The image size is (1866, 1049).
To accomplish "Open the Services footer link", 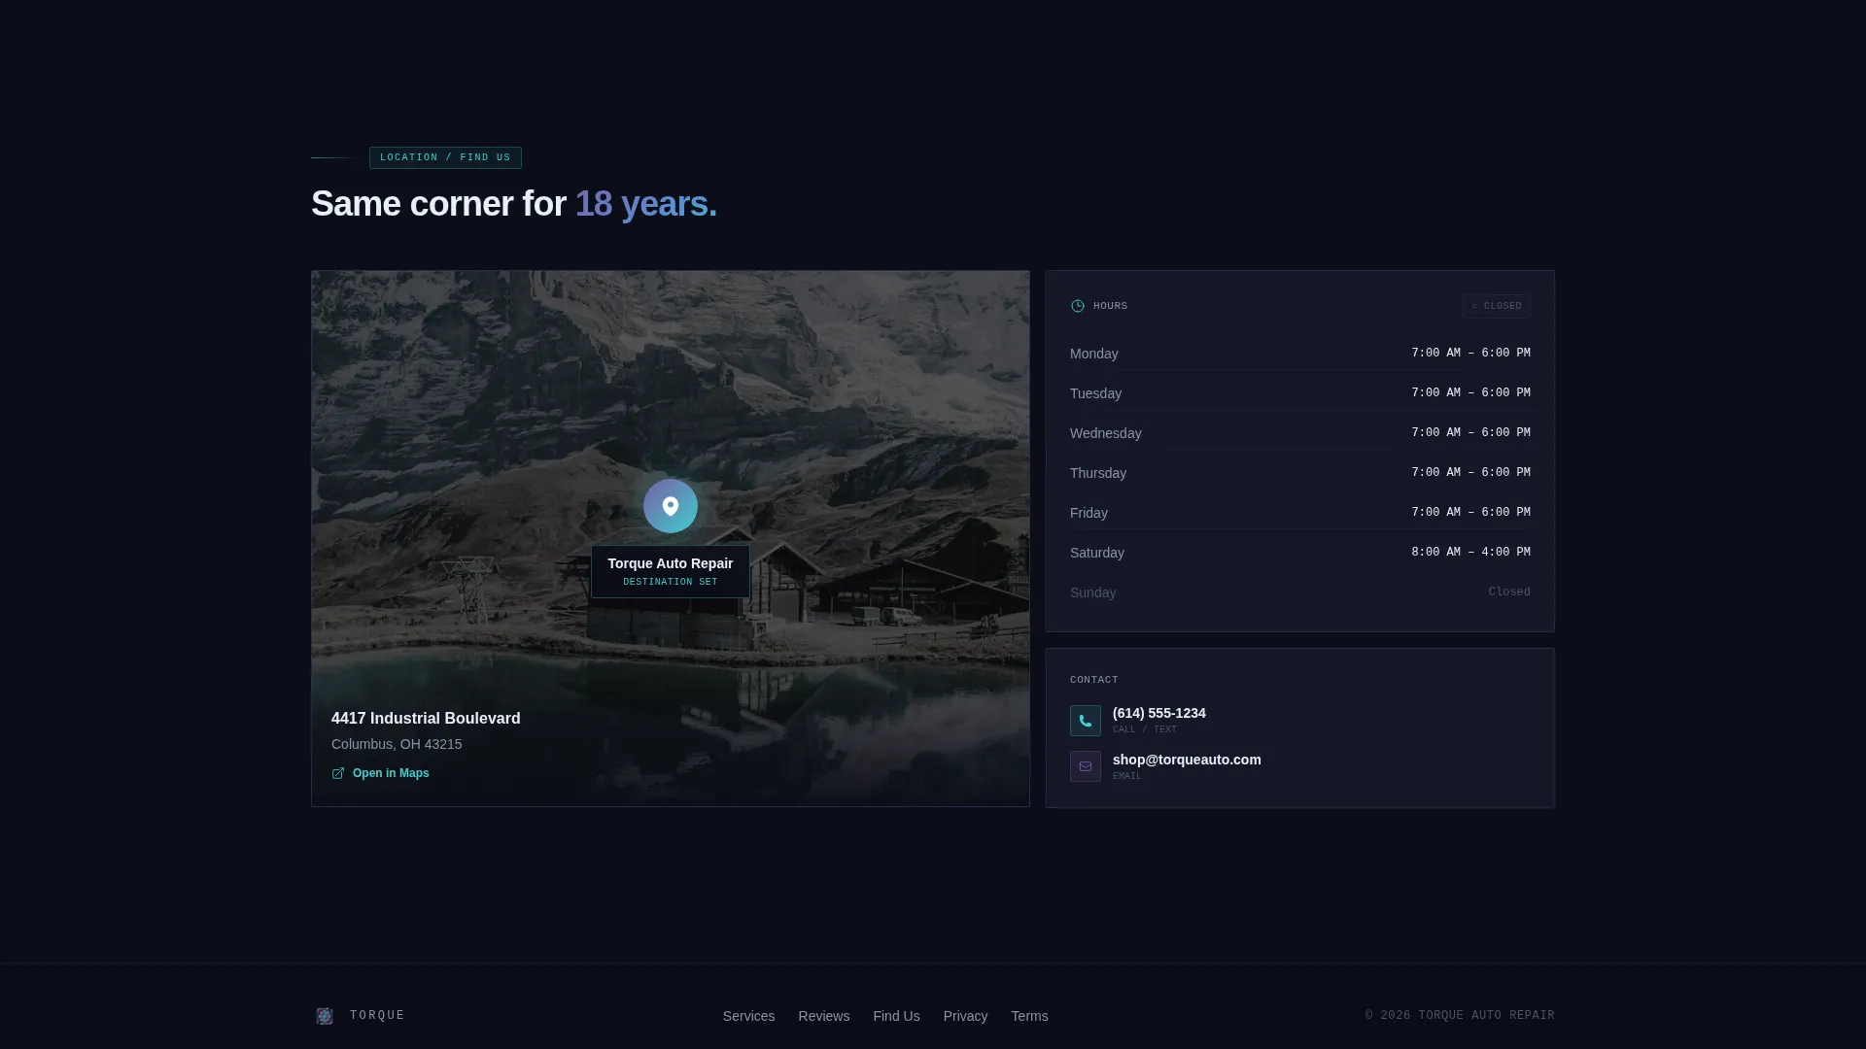I will tap(748, 1016).
